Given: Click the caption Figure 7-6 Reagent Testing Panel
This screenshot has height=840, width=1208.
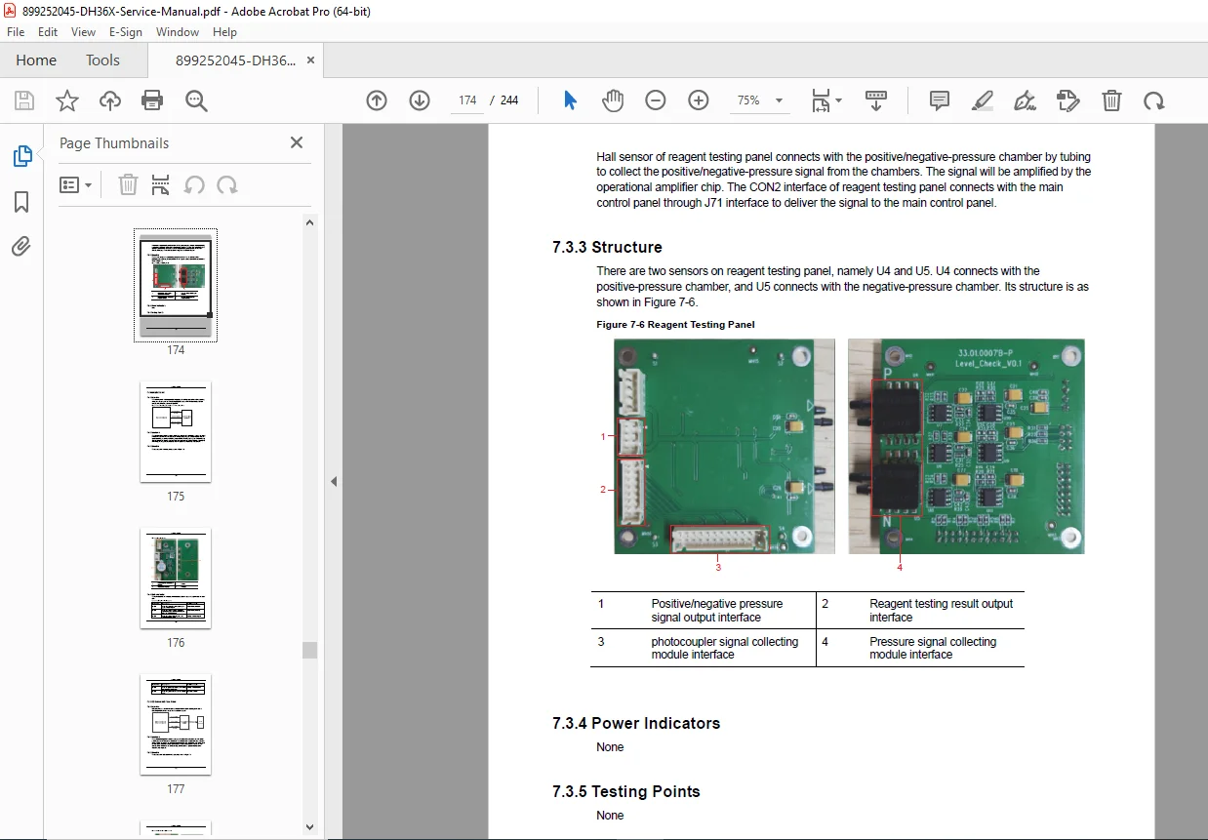Looking at the screenshot, I should point(675,325).
